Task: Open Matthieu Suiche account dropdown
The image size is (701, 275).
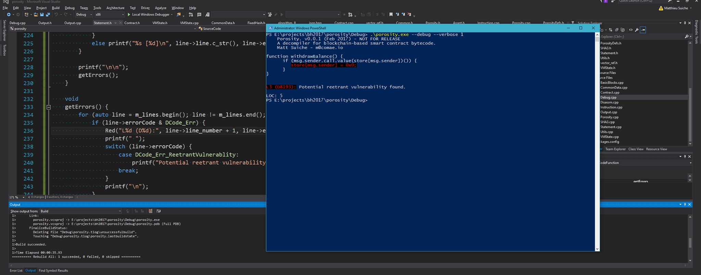Action: click(x=691, y=8)
